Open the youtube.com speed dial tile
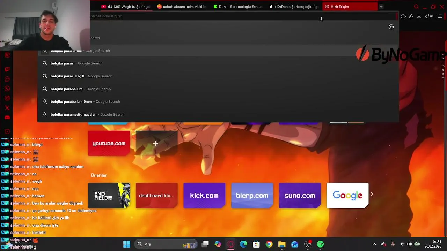 pyautogui.click(x=109, y=143)
